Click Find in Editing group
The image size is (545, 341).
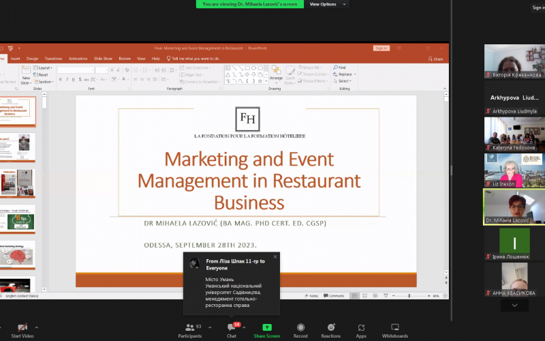(339, 68)
